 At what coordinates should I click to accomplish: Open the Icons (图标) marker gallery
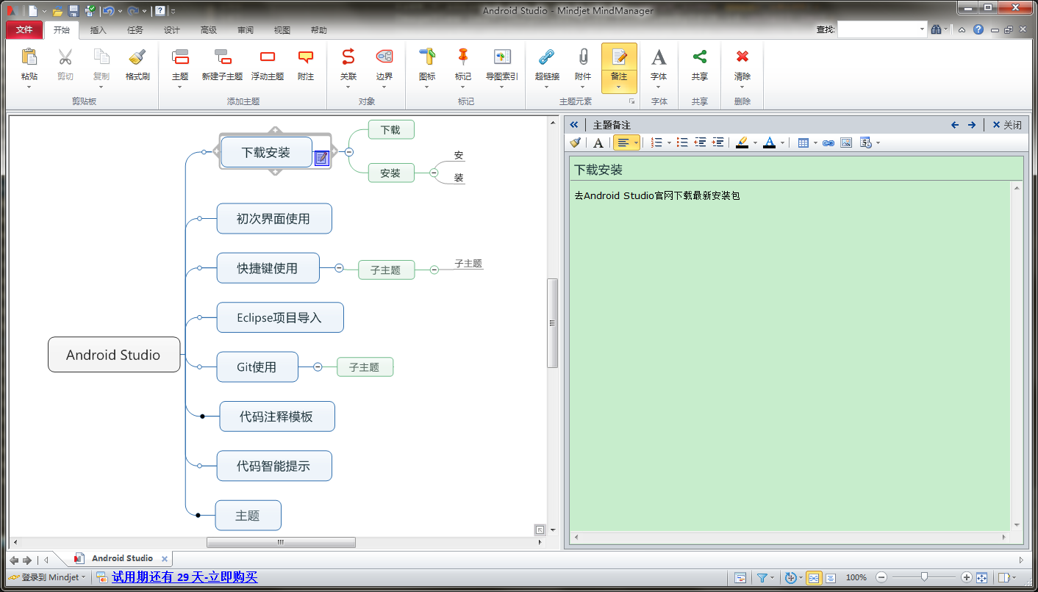427,57
